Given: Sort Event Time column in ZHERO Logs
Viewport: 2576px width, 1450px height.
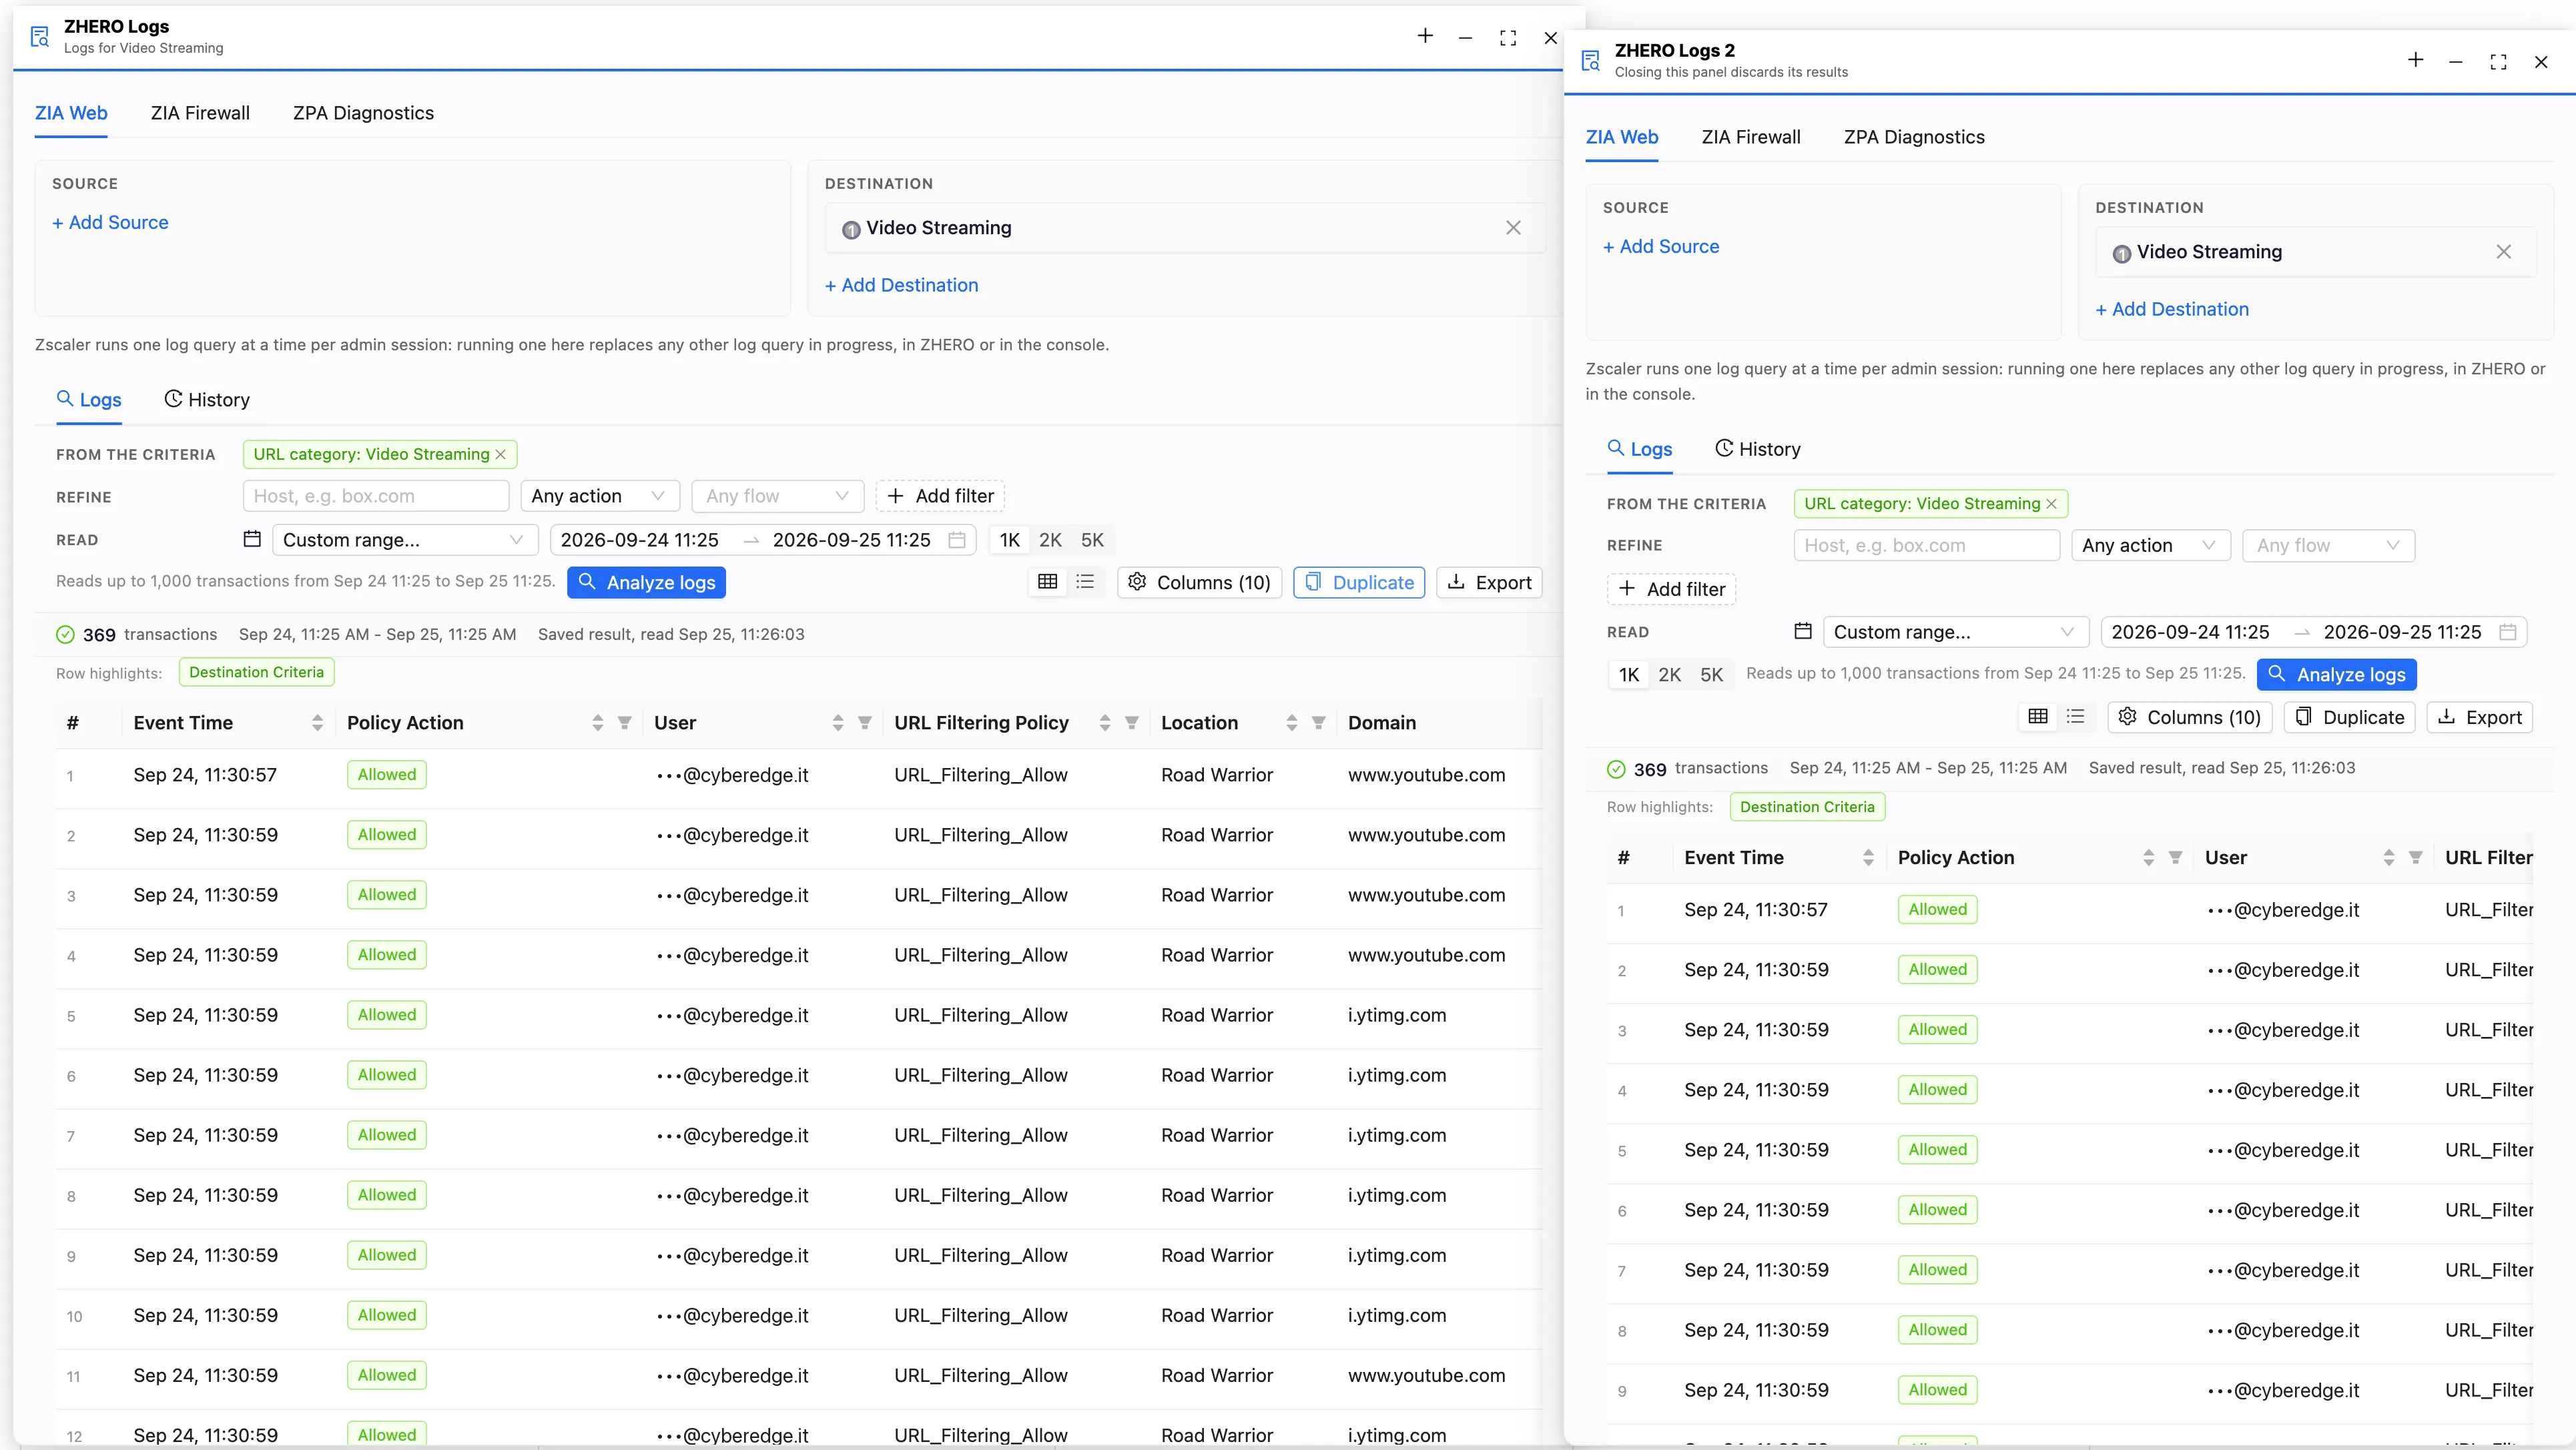Looking at the screenshot, I should tap(317, 723).
